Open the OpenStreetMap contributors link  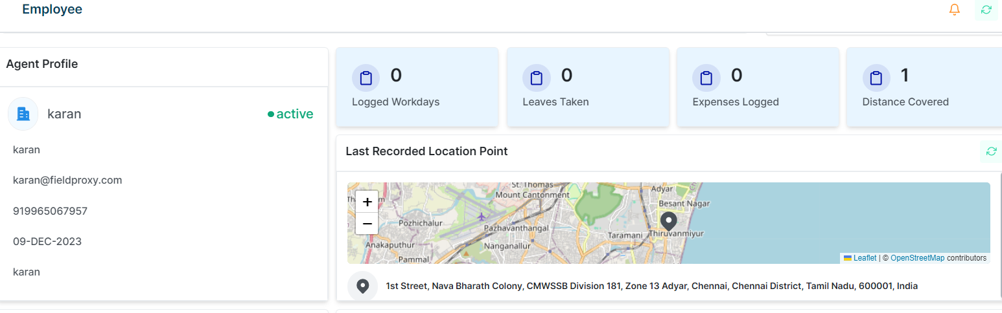(917, 258)
